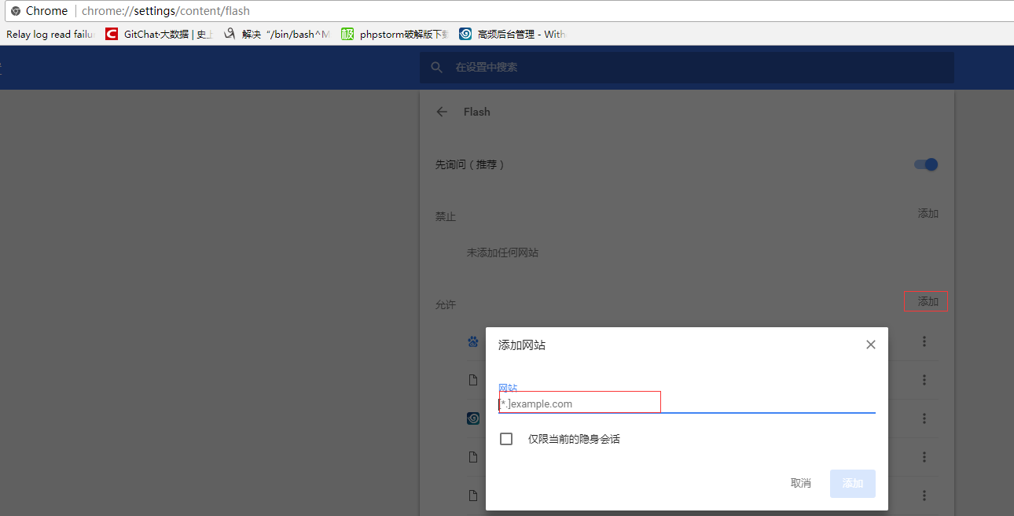Toggle the 先询问（推荐）switch
The height and width of the screenshot is (516, 1014).
tap(926, 164)
